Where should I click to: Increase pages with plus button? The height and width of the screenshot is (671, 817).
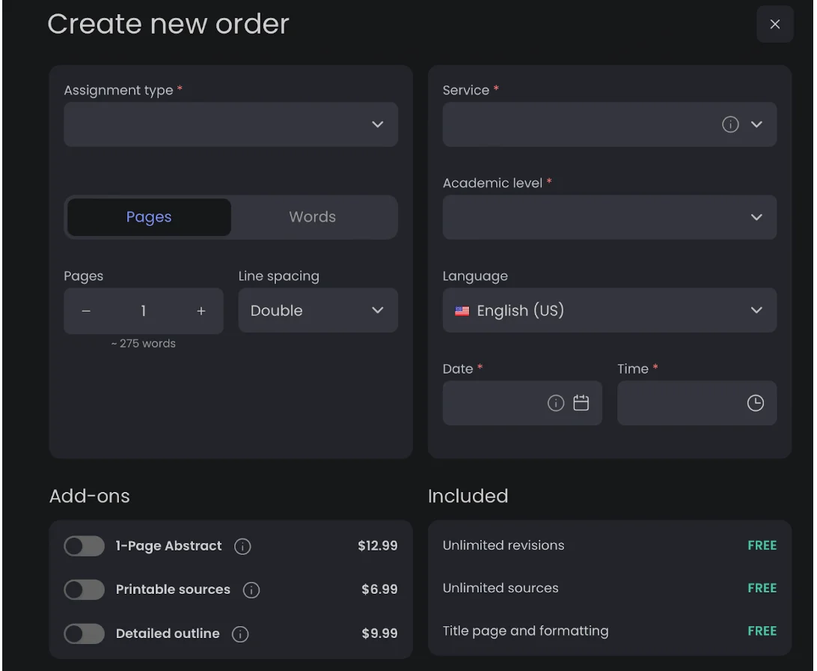tap(201, 312)
